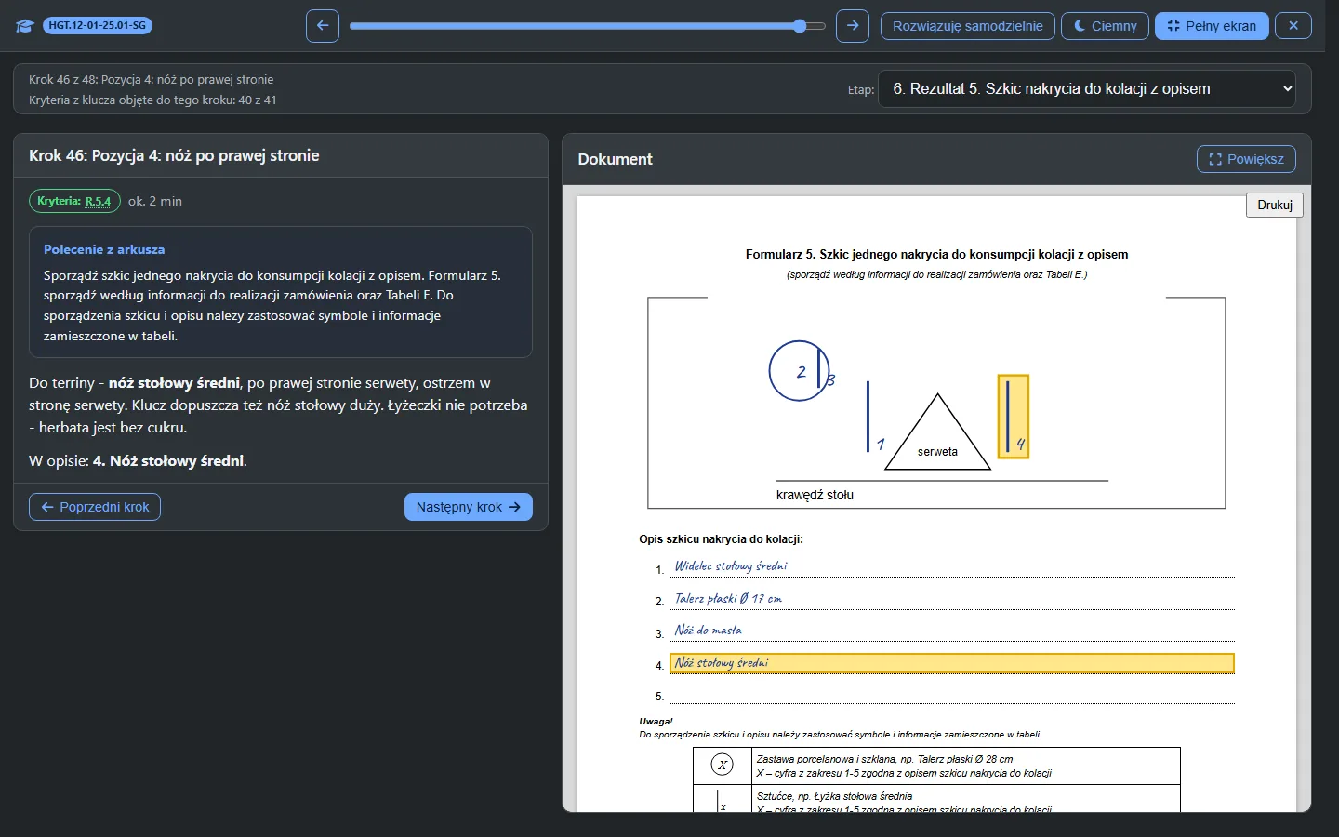This screenshot has width=1339, height=837.
Task: Click highlighted line 4 Nóż stołowy średni
Action: (x=952, y=663)
